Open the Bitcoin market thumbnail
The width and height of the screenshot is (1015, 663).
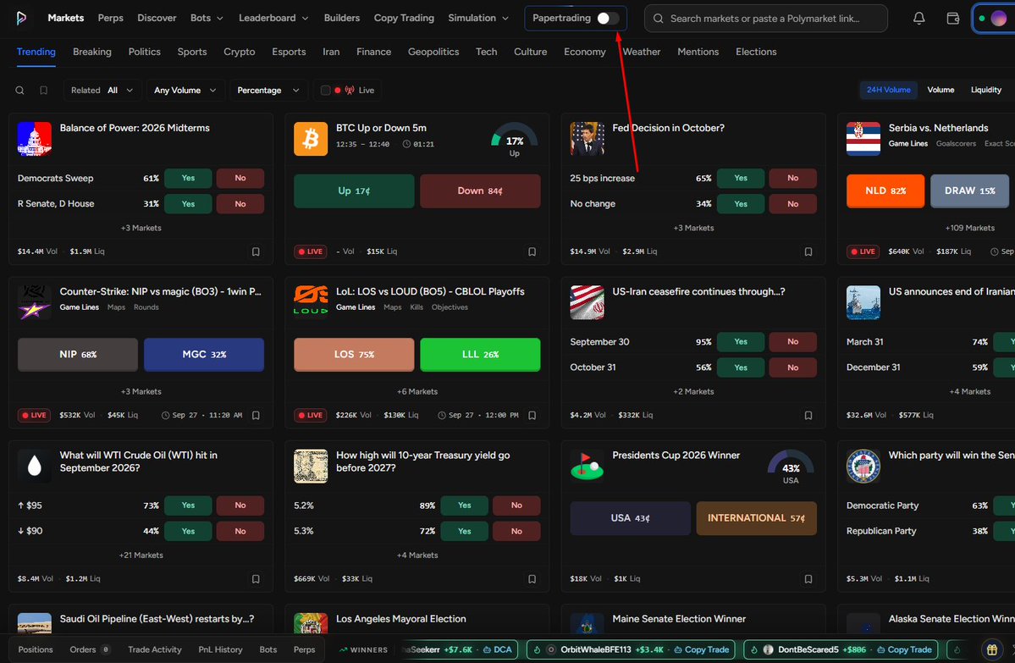point(311,139)
